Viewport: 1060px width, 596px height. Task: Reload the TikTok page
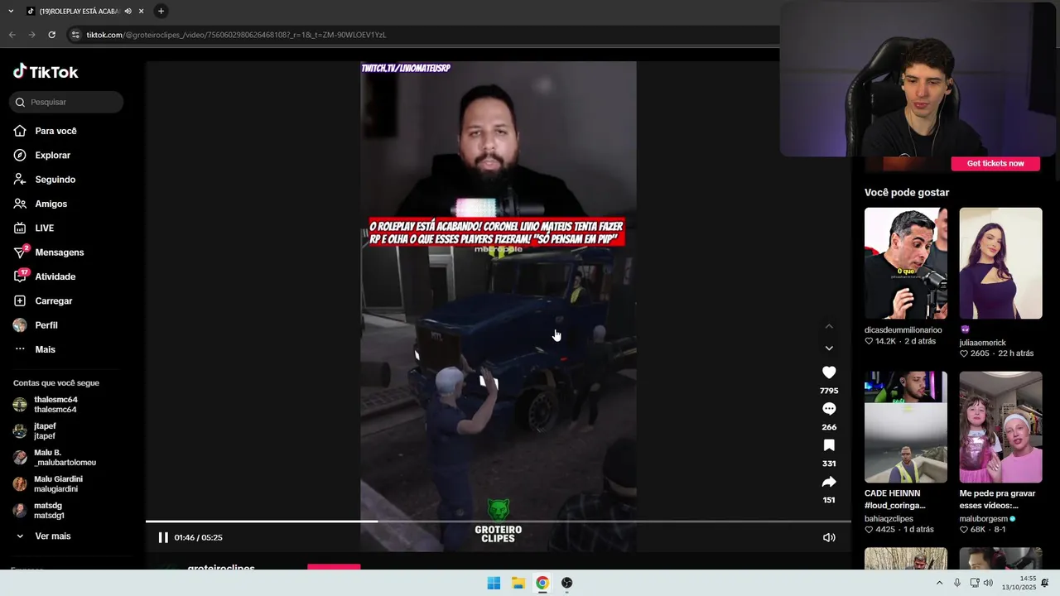(51, 35)
